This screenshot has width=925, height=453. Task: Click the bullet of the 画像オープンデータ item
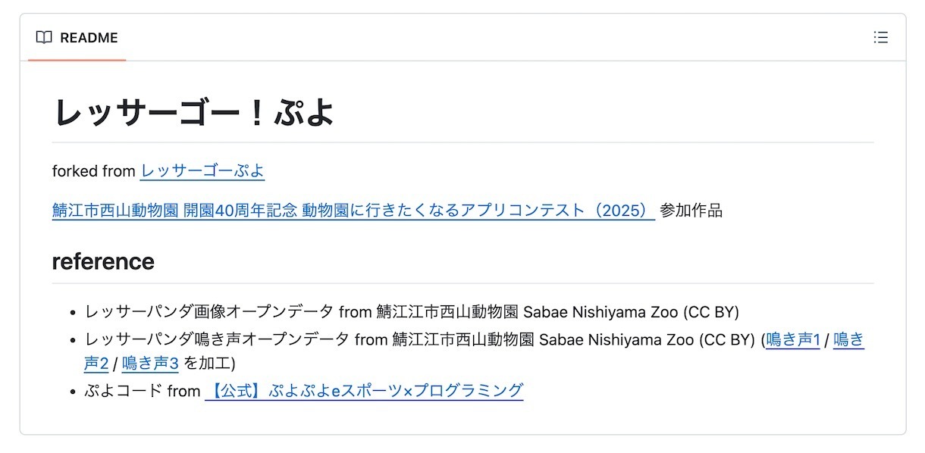tap(73, 312)
